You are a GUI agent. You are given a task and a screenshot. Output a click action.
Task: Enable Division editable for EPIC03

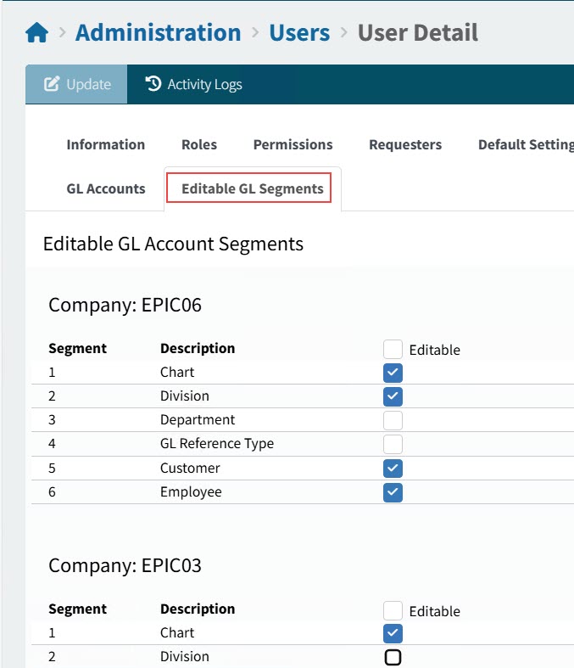click(393, 657)
